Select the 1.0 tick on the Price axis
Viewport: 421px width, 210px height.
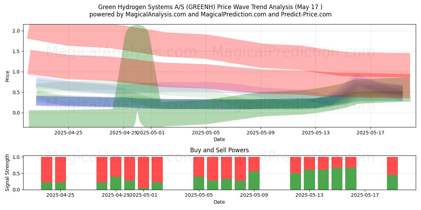[16, 72]
